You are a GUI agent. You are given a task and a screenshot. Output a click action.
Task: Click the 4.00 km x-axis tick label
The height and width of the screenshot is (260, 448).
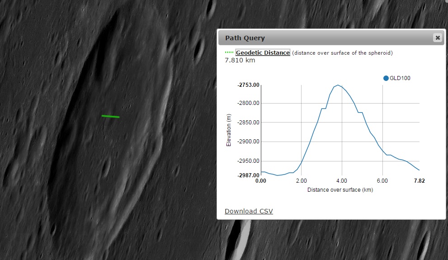click(342, 181)
